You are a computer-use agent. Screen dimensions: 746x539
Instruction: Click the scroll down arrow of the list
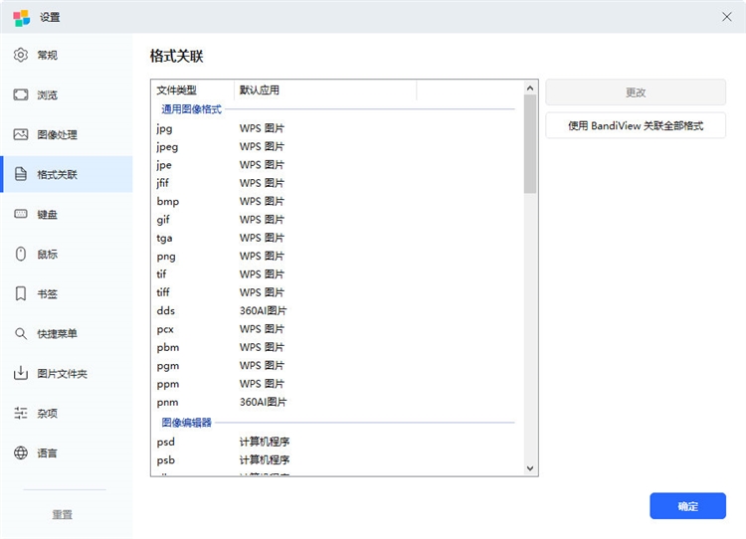tap(530, 468)
